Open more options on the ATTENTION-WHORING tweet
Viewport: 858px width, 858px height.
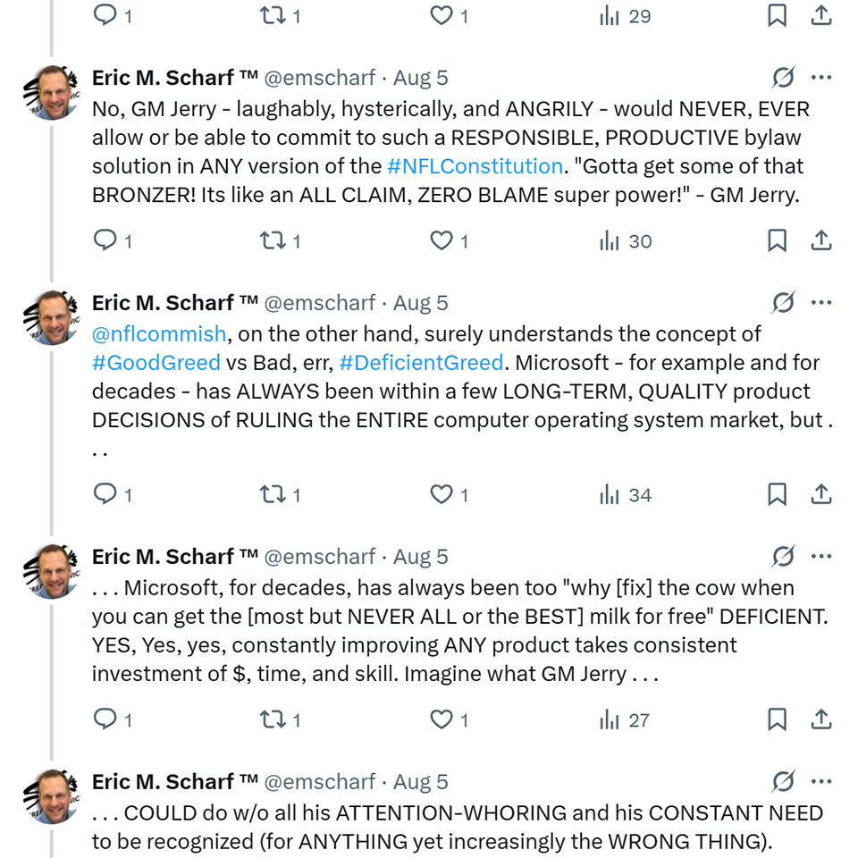click(x=821, y=782)
